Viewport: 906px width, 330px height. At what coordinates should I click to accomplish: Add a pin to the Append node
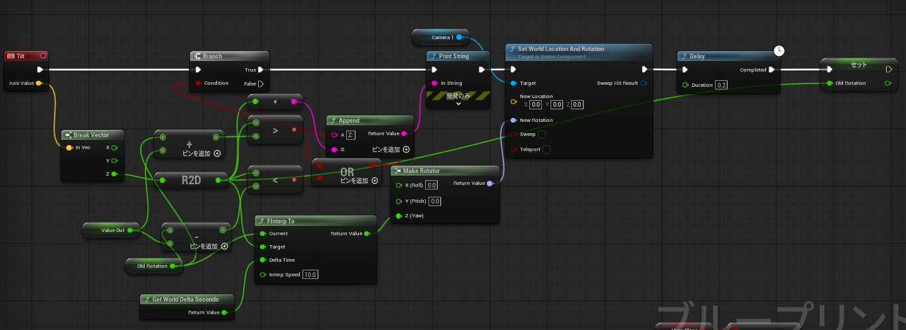406,150
